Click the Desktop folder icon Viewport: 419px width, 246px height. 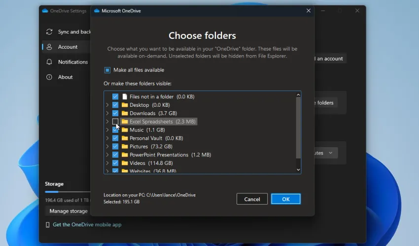[x=125, y=105]
